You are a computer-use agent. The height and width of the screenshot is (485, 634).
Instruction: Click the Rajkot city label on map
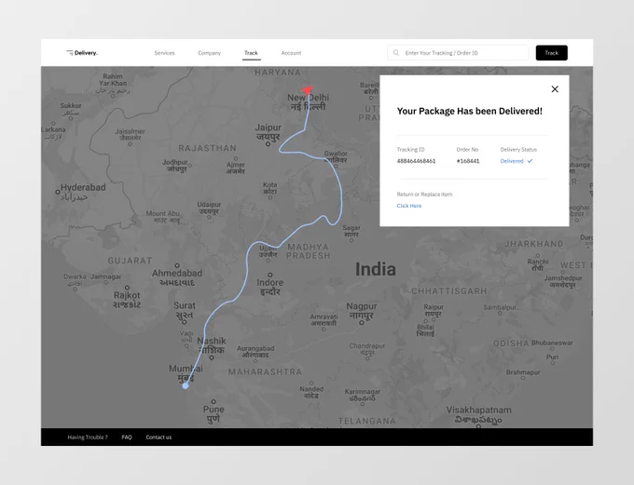pos(127,300)
